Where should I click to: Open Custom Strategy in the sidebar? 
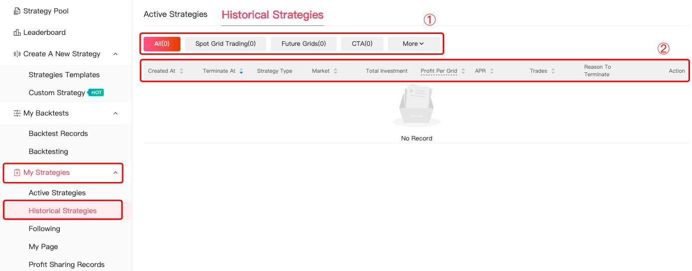point(57,93)
